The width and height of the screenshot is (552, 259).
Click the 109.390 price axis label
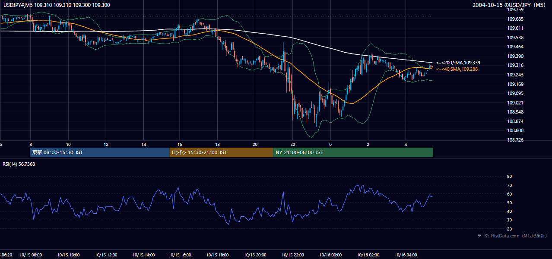tap(515, 56)
